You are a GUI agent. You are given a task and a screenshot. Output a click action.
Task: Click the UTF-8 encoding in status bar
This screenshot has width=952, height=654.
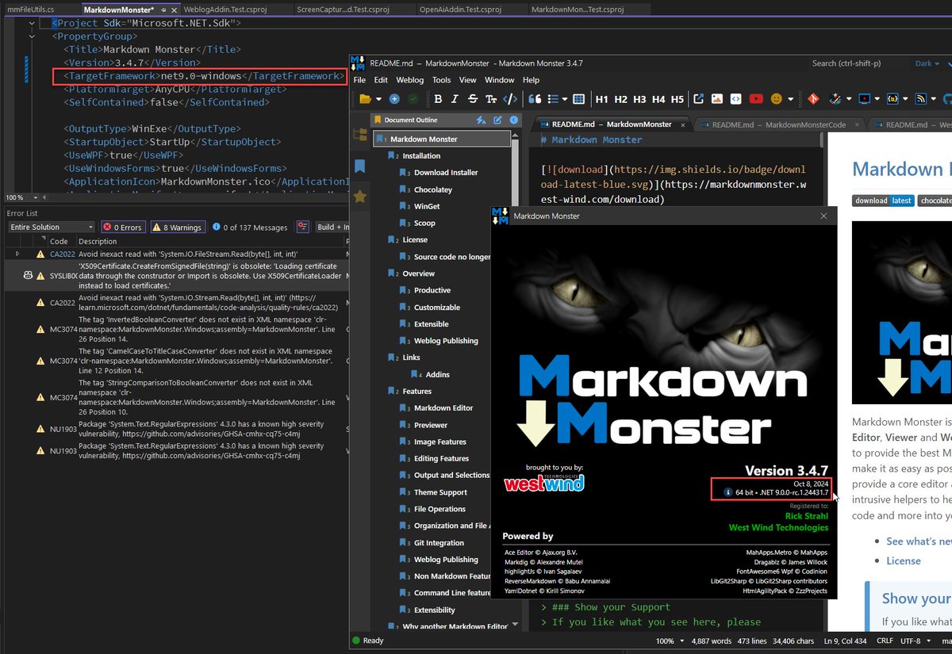pyautogui.click(x=911, y=641)
